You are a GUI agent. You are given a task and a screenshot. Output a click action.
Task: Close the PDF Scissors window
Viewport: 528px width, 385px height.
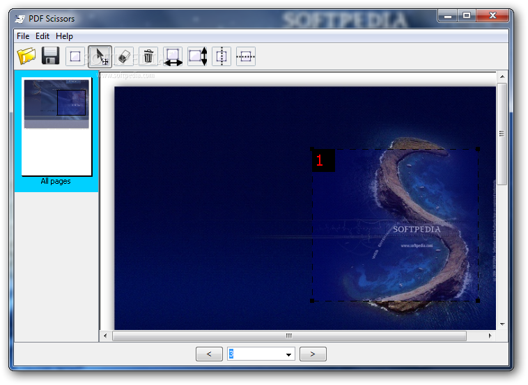pos(492,16)
